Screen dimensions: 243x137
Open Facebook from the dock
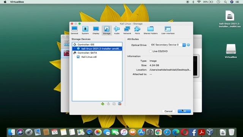pos(193,132)
